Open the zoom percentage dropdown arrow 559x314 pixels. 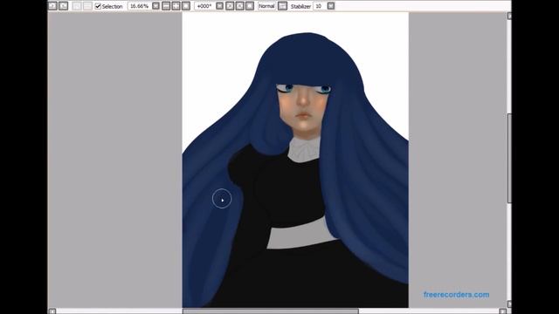coord(155,6)
